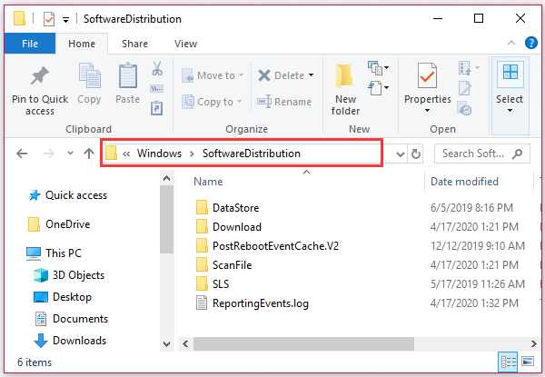The height and width of the screenshot is (377, 545).
Task: Click the History icon in Open group
Action: click(x=465, y=108)
